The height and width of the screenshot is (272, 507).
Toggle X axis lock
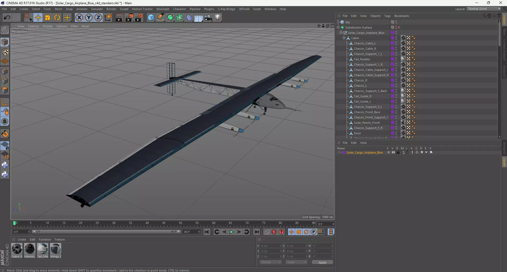click(x=79, y=18)
